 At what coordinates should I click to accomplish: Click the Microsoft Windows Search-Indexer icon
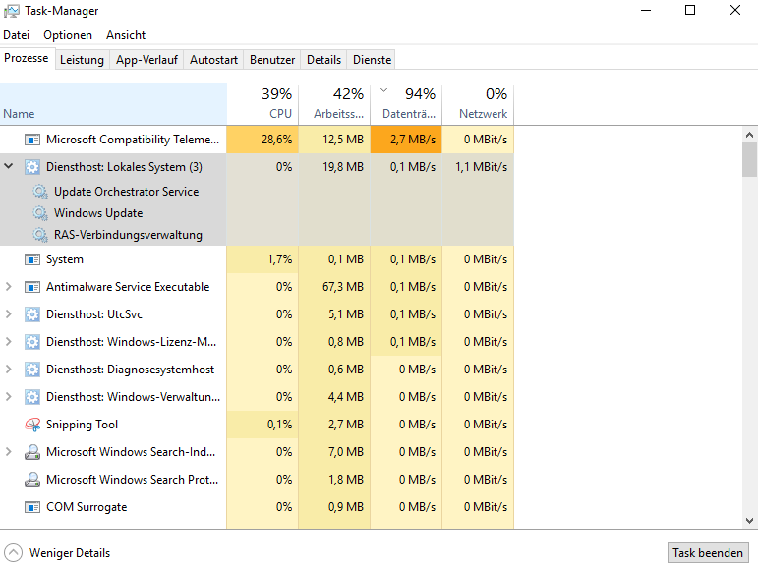tap(32, 453)
